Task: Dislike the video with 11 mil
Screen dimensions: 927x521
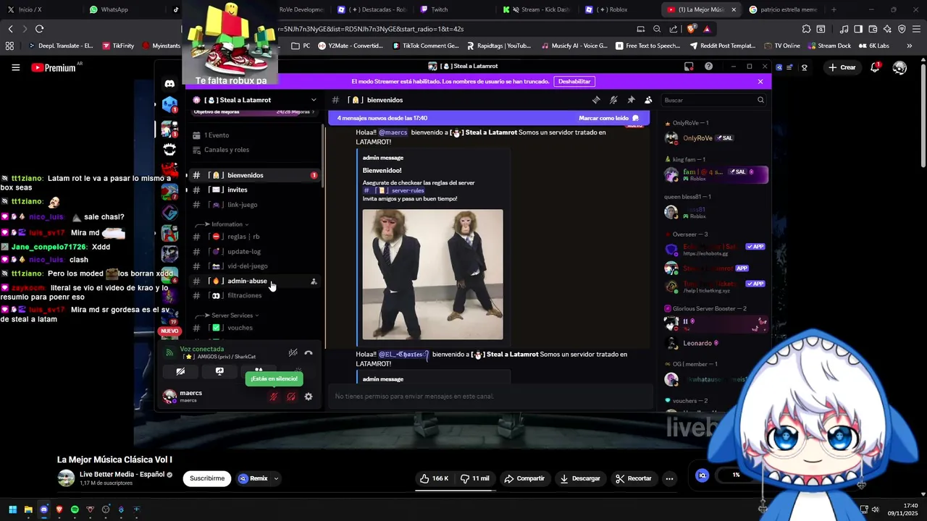Action: pos(475,478)
